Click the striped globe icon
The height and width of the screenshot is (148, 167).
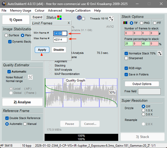coord(79,18)
